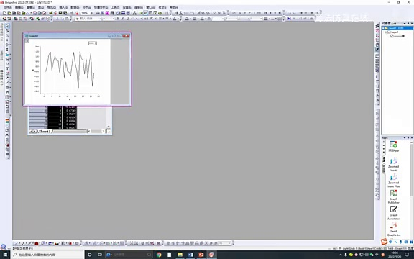The width and height of the screenshot is (414, 259).
Task: Open Task View from taskbar
Action: click(100, 255)
